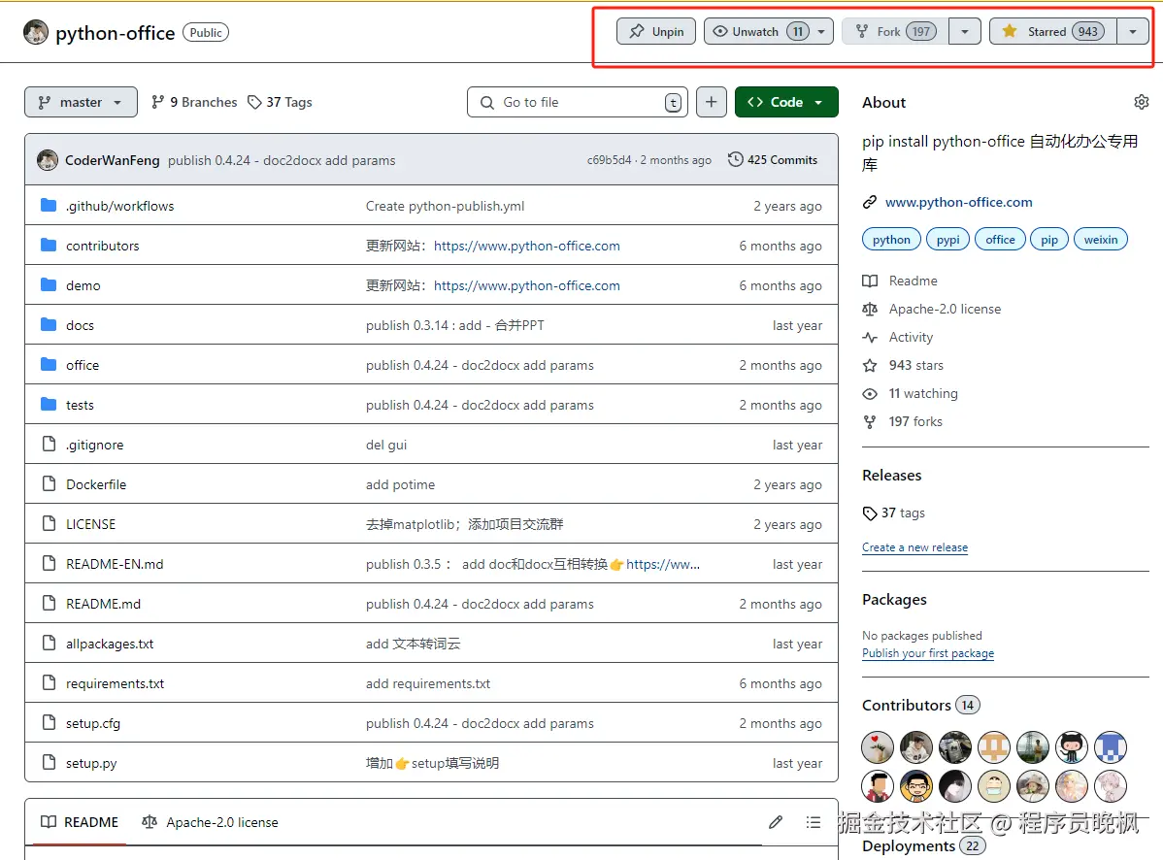Switch to the README tab
This screenshot has height=860, width=1163.
point(81,822)
